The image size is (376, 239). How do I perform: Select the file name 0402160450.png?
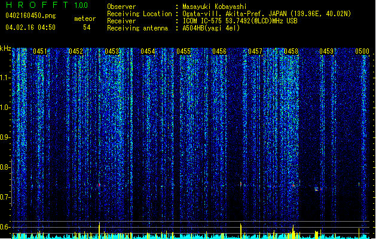point(30,16)
